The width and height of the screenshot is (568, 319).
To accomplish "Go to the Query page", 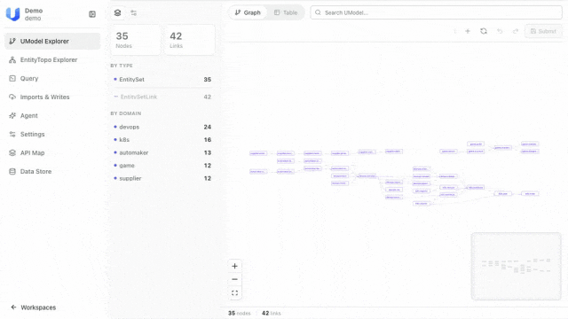I will pyautogui.click(x=52, y=79).
